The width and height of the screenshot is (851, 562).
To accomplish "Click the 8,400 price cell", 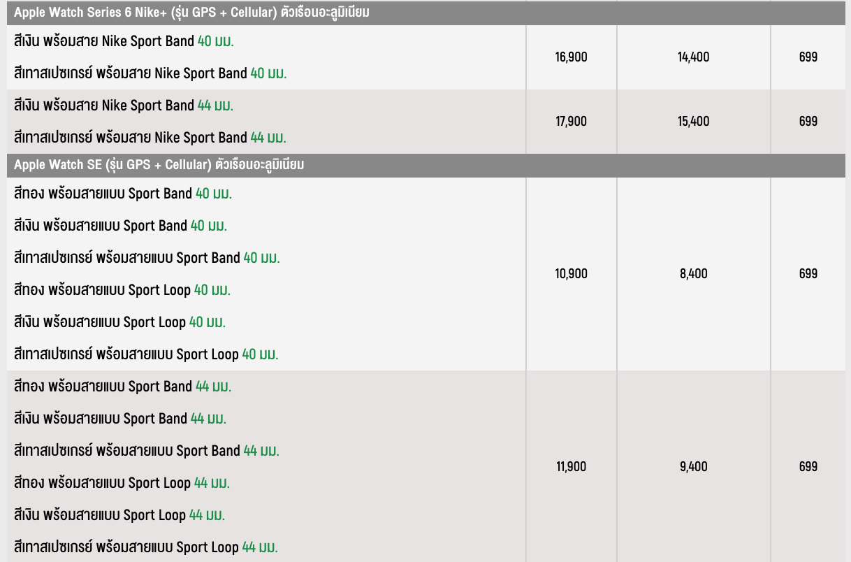I will point(693,274).
